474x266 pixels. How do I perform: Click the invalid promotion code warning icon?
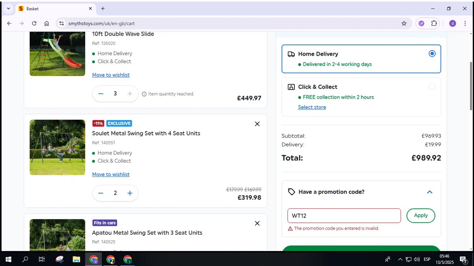290,228
